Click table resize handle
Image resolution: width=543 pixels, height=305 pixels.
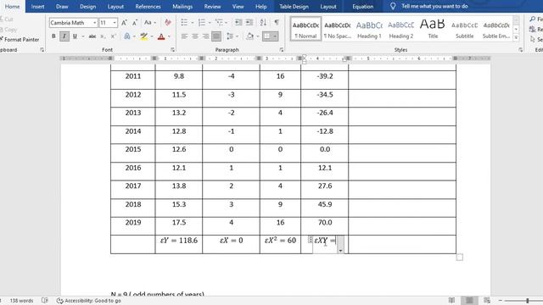click(460, 258)
